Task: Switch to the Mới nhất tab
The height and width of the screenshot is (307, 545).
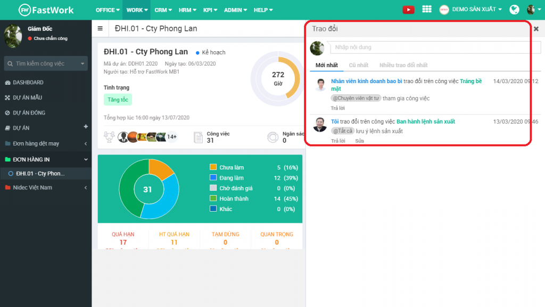Action: (x=326, y=65)
